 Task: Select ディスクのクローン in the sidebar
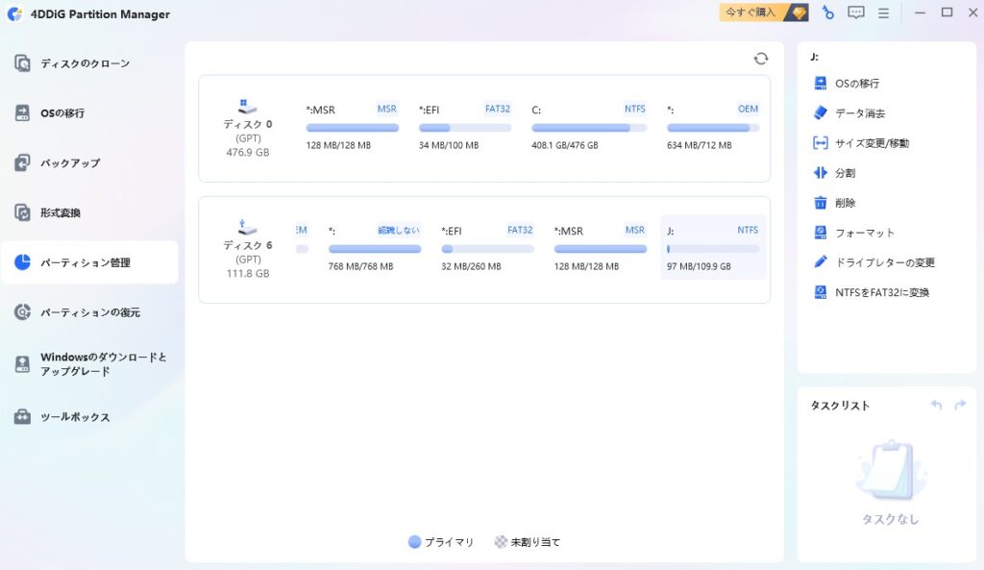coord(85,63)
